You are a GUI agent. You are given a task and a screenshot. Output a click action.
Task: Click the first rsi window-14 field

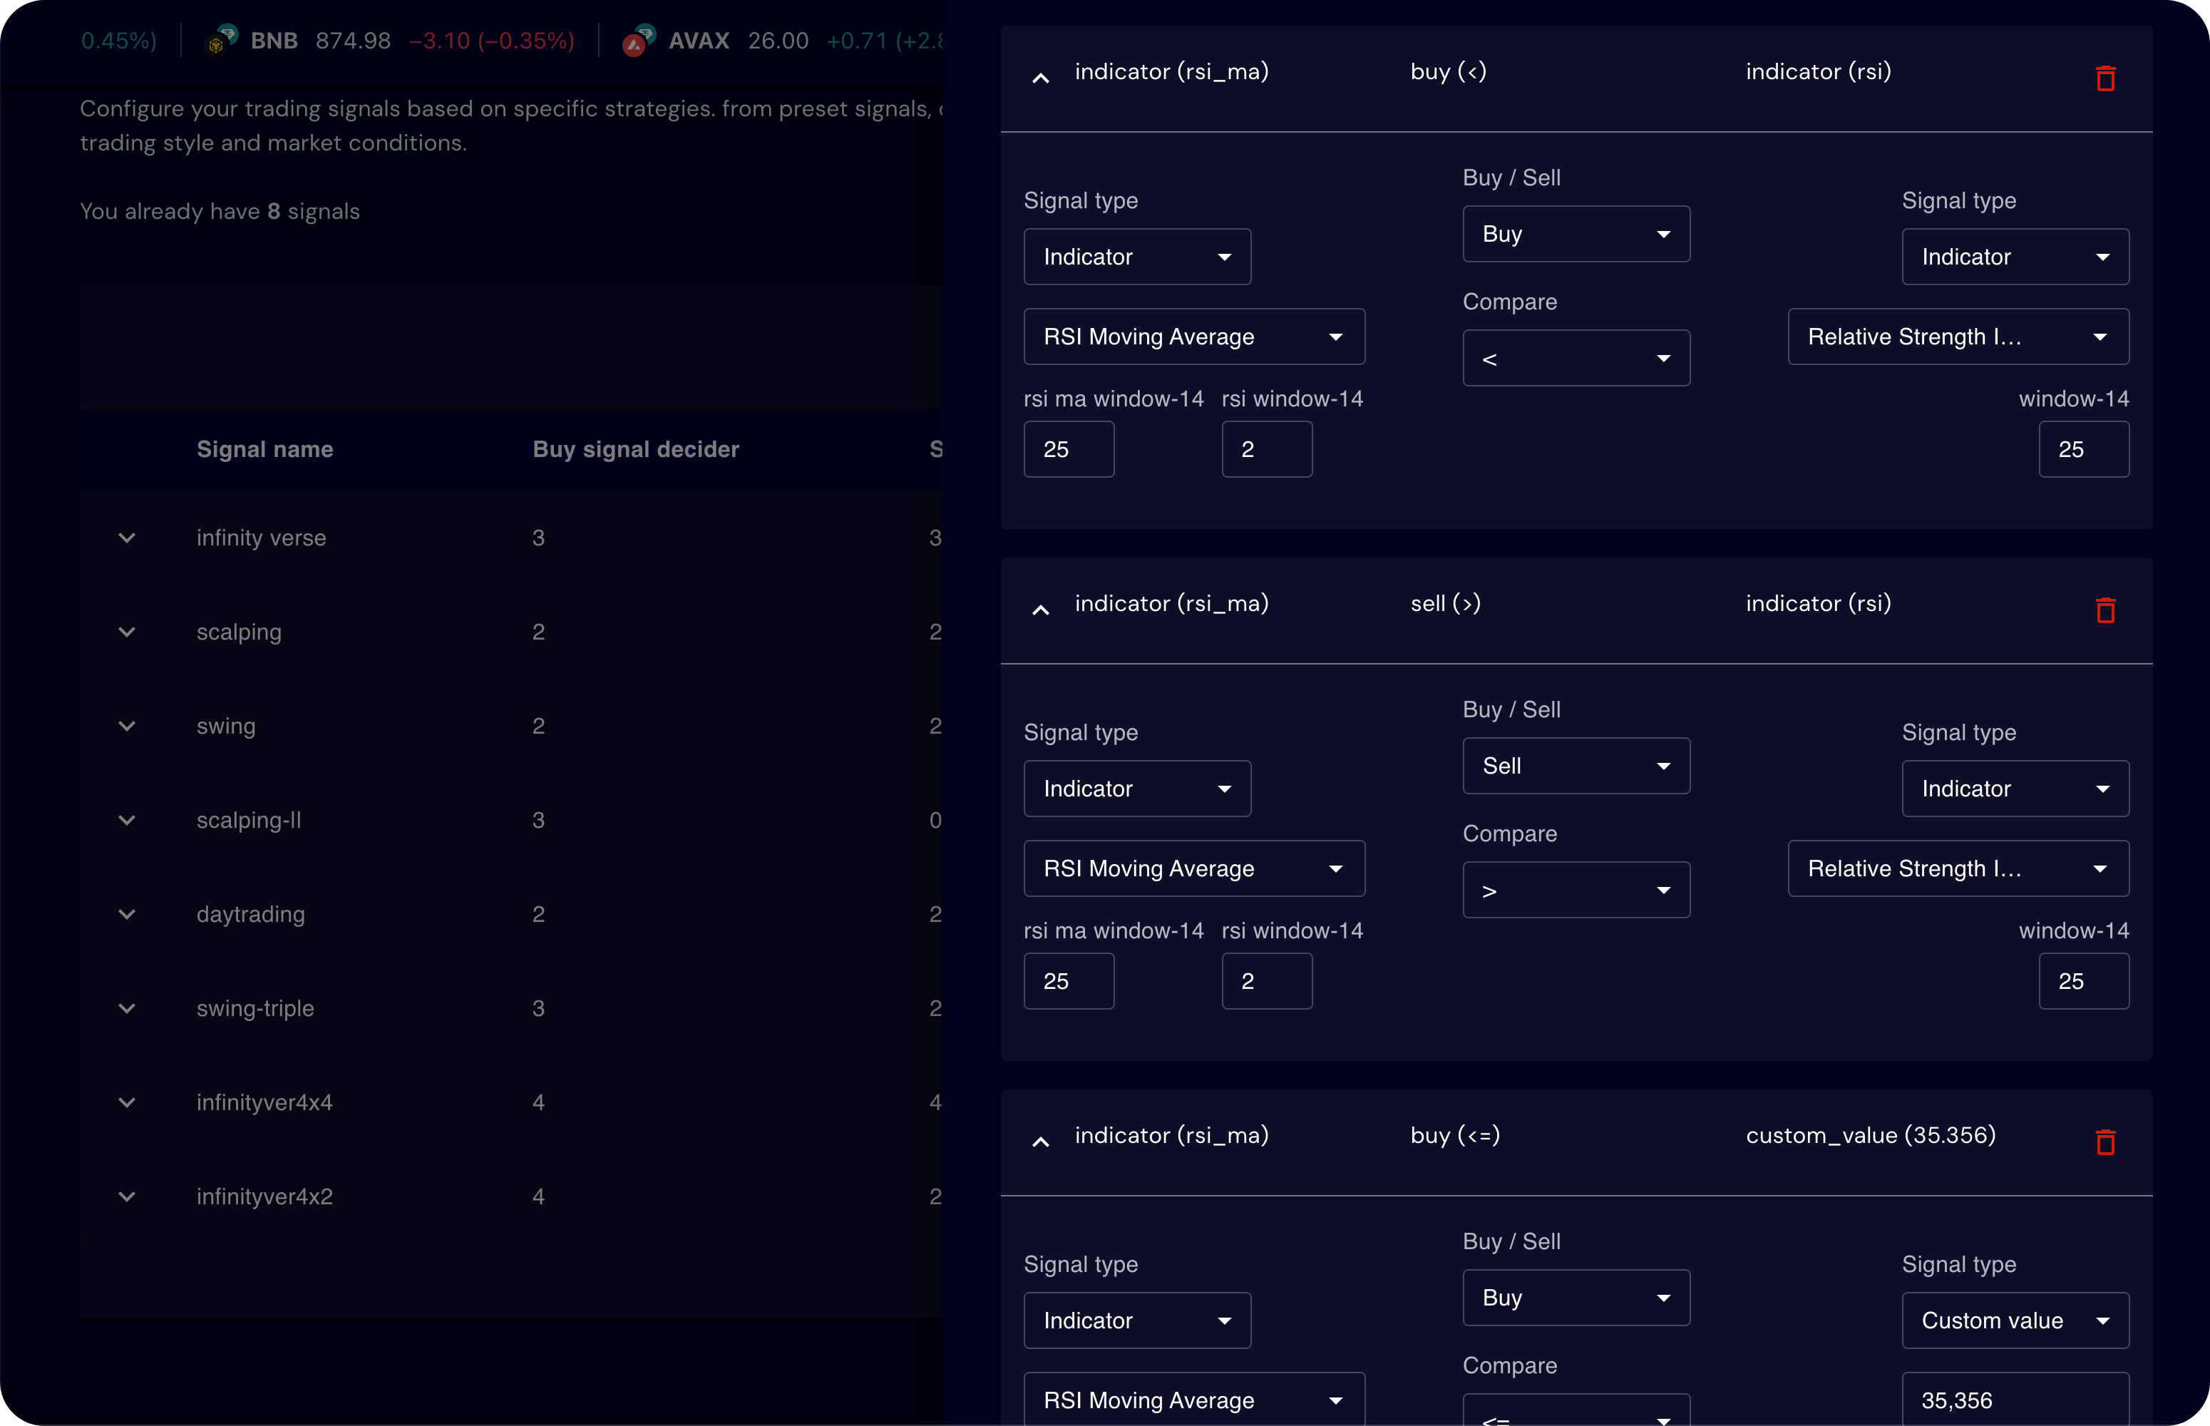coord(1265,450)
